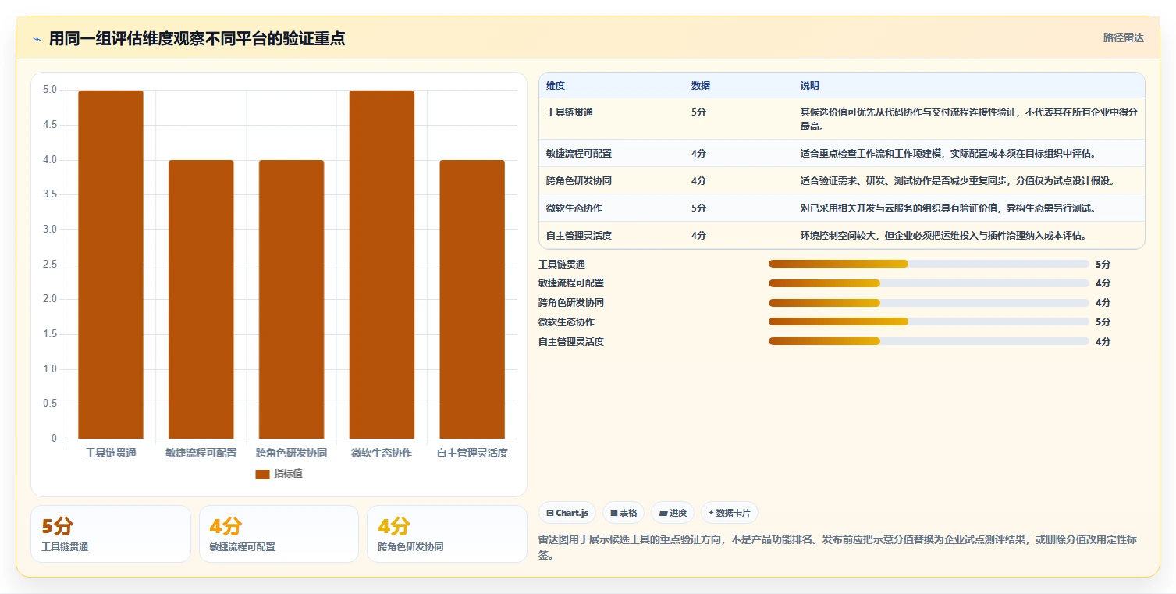Image resolution: width=1176 pixels, height=594 pixels.
Task: Click the description starting 环境控制空间较大
Action: click(943, 235)
